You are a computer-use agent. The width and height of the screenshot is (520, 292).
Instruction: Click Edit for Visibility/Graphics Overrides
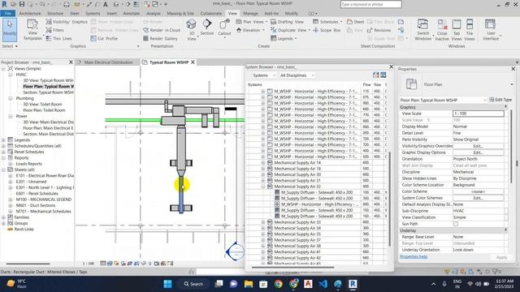pyautogui.click(x=478, y=146)
